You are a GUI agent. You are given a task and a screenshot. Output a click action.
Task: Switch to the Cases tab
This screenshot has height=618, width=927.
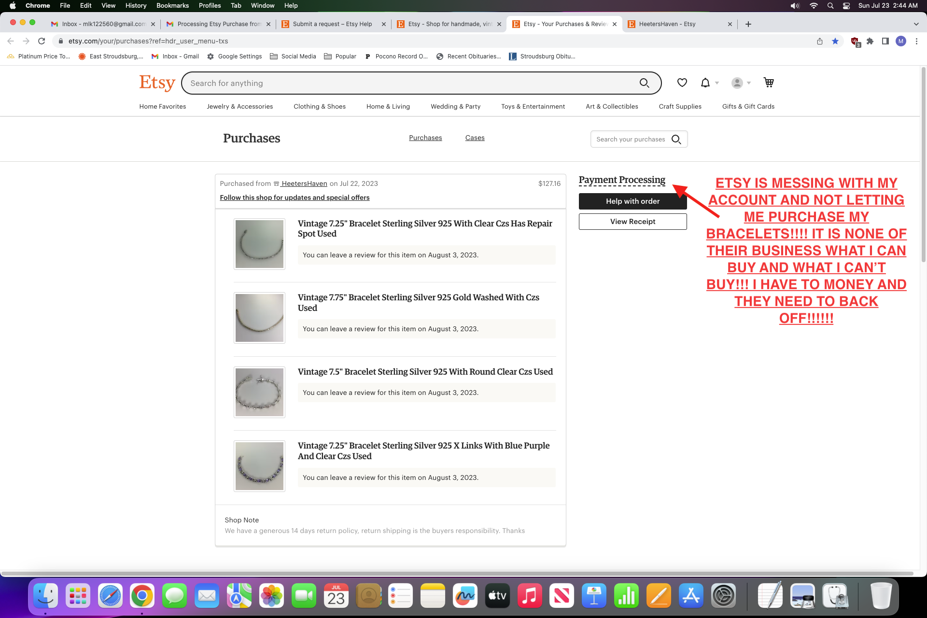click(x=475, y=138)
